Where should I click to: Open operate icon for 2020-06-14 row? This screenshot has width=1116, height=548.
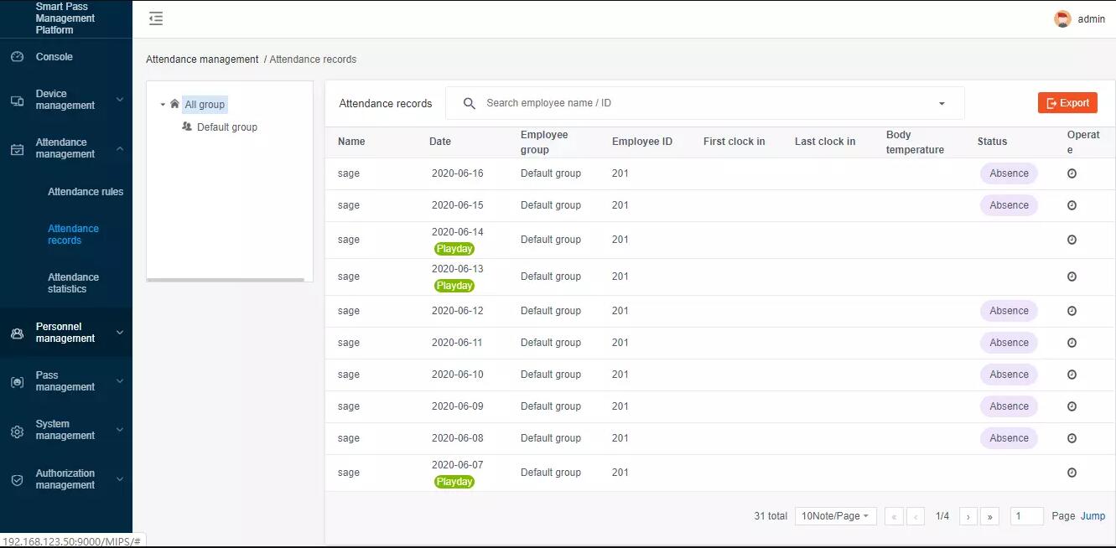(x=1072, y=240)
